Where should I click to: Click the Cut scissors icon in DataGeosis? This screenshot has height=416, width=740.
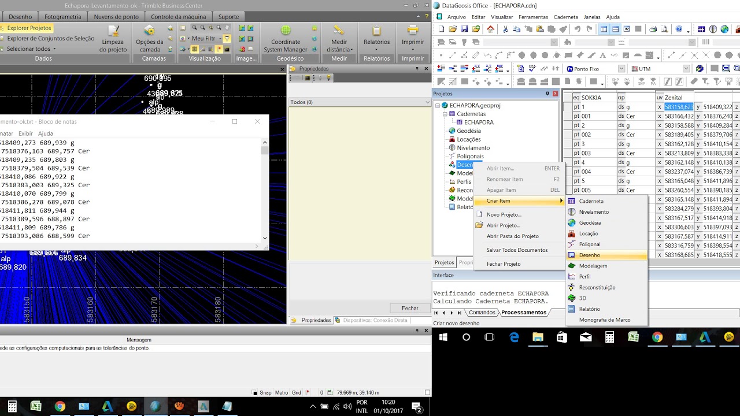pos(505,29)
